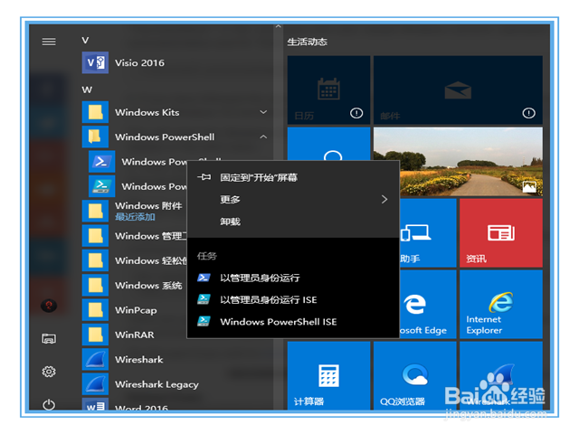Image resolution: width=579 pixels, height=434 pixels.
Task: Open the Microsoft Edge tile
Action: [x=428, y=305]
